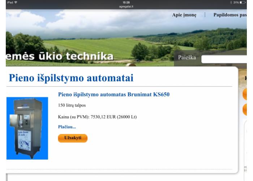Tap the iPad label in status bar
Viewport: 253px width, 181px height.
(10, 2)
